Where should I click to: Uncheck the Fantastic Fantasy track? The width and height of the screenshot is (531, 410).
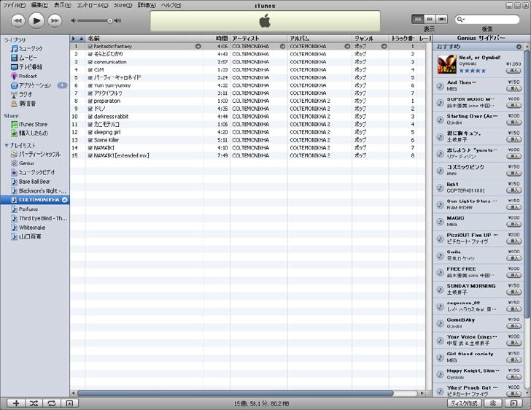click(90, 47)
